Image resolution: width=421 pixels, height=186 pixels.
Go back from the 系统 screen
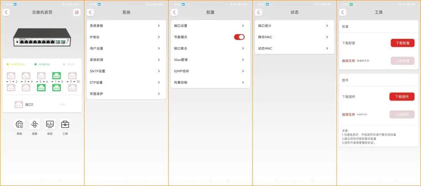pyautogui.click(x=90, y=12)
